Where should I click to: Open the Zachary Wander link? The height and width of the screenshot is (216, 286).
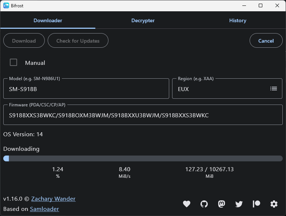53,199
